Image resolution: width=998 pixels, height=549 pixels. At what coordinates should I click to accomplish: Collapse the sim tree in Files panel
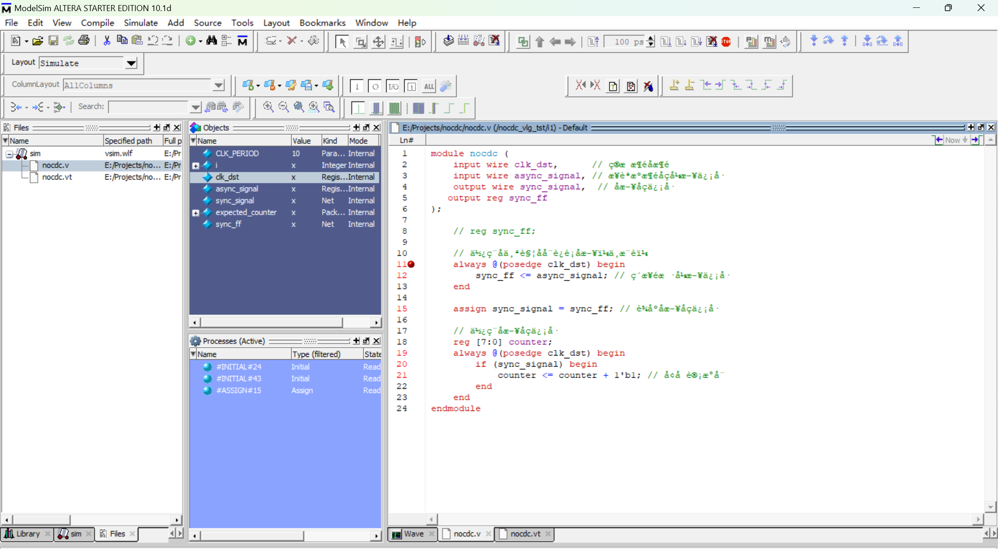click(9, 154)
